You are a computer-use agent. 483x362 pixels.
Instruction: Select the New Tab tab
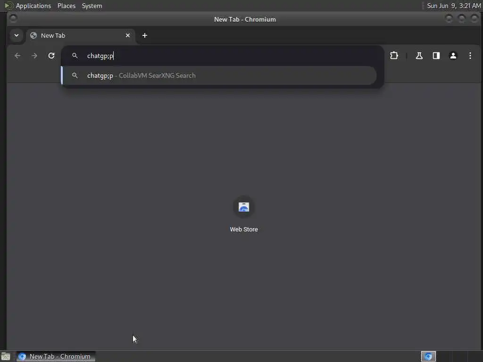click(x=80, y=35)
